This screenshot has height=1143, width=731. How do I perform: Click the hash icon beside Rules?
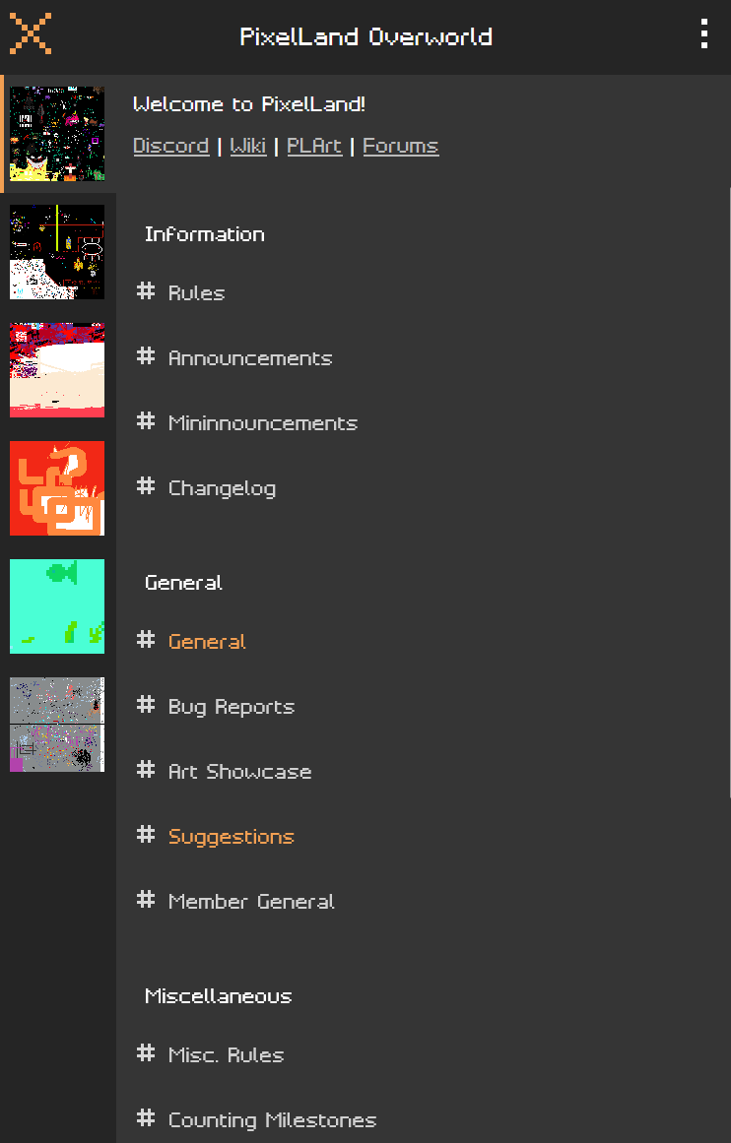click(x=146, y=290)
